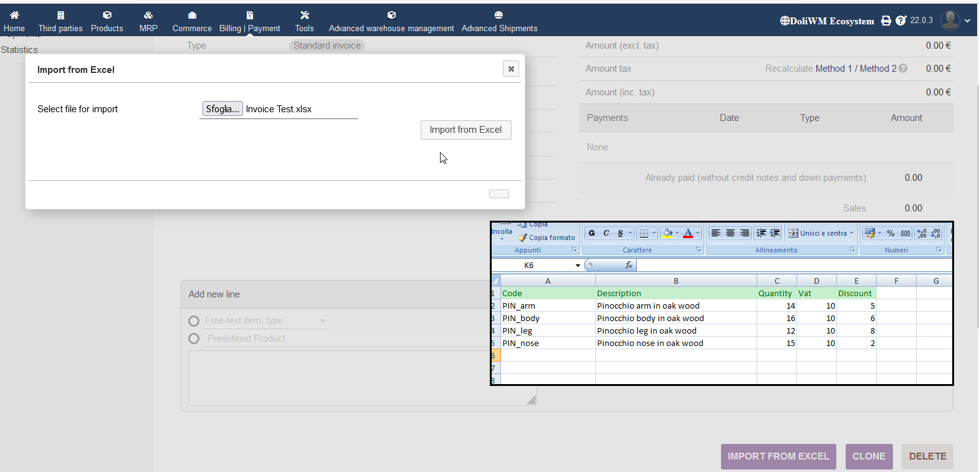Click the Excel center-align text icon
Screen dimensions: 979x472
click(730, 233)
